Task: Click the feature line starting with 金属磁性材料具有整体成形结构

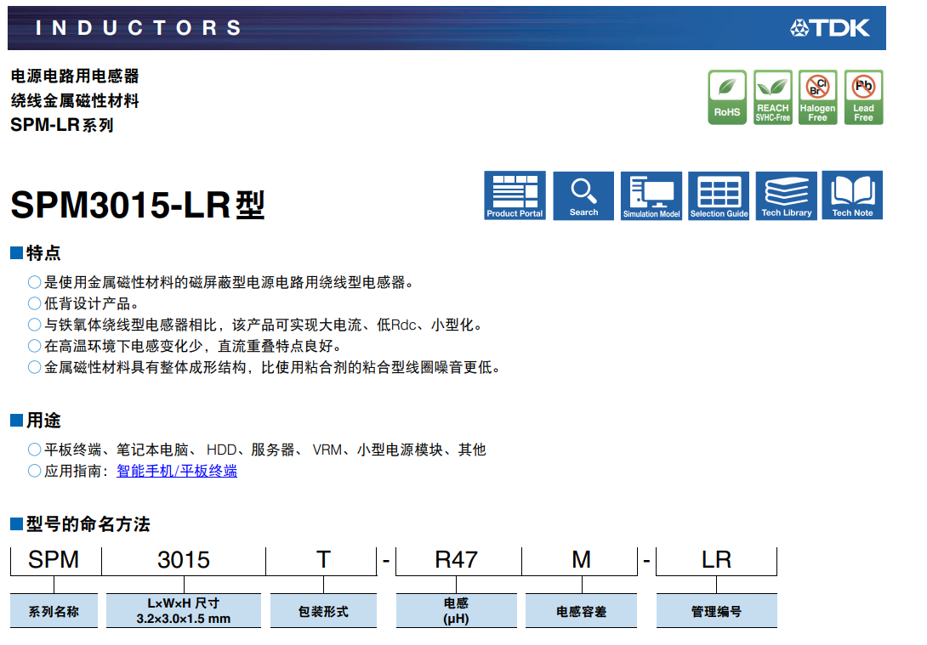Action: click(272, 367)
